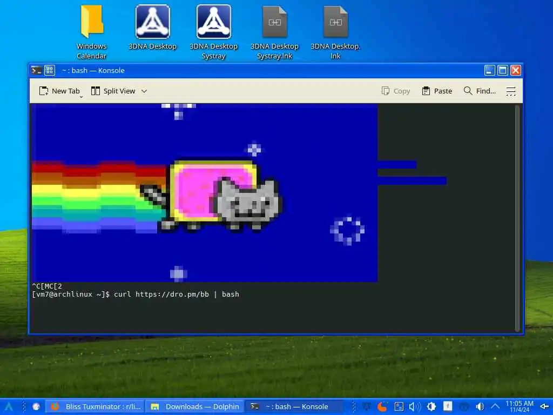The image size is (553, 415).
Task: Click the curl command line text
Action: pos(177,294)
